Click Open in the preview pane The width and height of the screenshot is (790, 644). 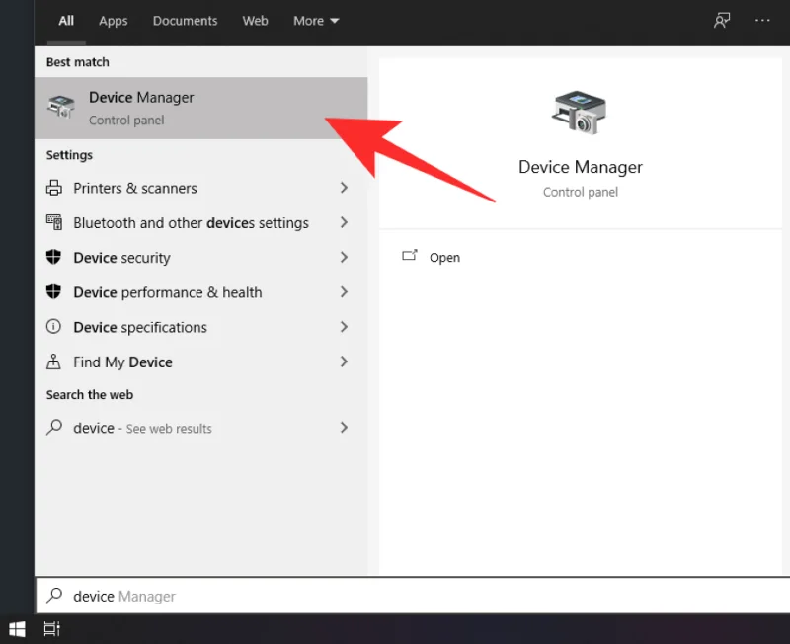tap(443, 258)
